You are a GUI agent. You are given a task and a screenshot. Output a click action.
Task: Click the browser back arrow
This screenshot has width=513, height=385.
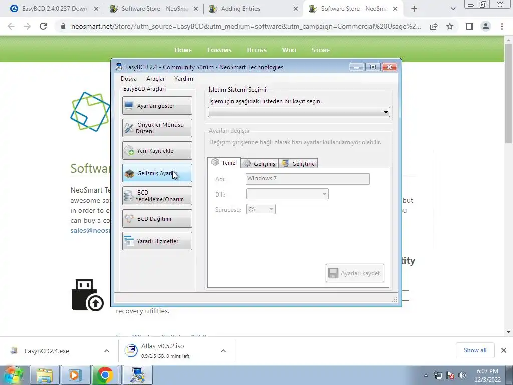click(11, 26)
